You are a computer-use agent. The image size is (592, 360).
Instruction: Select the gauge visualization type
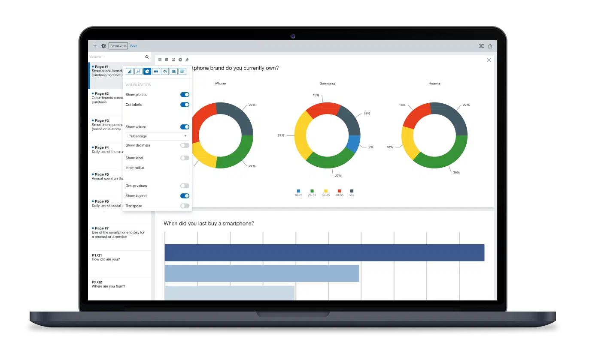pos(165,72)
